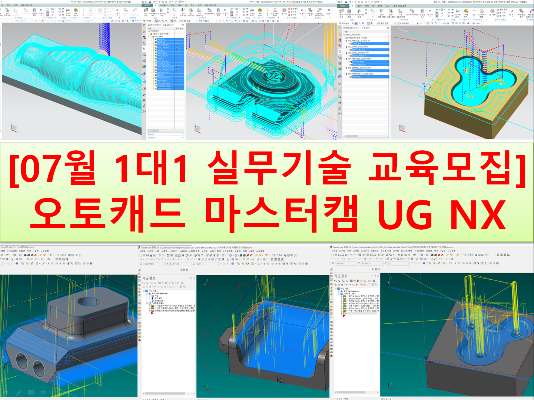Click Z coordinate field 50.0 in bottom-center Mastercam
Viewport: 534px width, 400px height.
tap(207, 264)
